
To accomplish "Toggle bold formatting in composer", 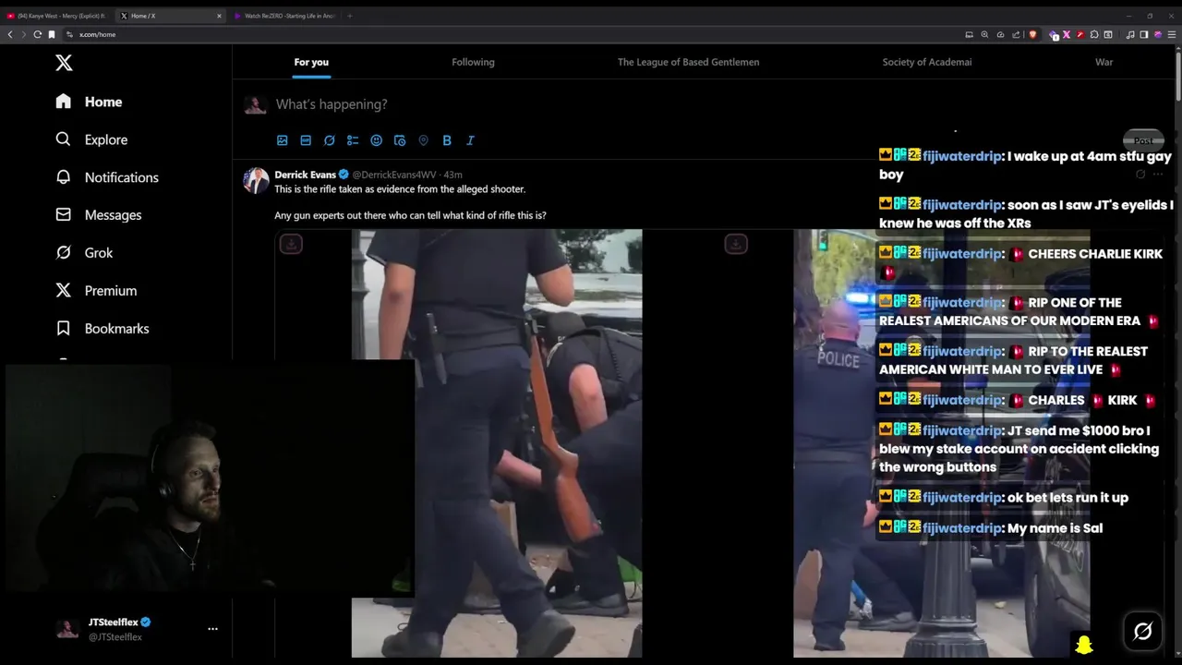I will tap(447, 140).
